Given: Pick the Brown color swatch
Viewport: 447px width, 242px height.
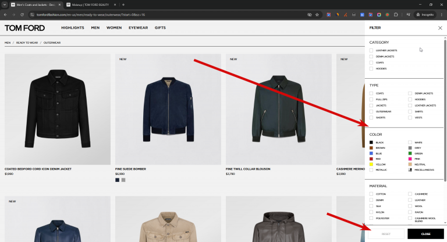Looking at the screenshot, I should (x=371, y=148).
